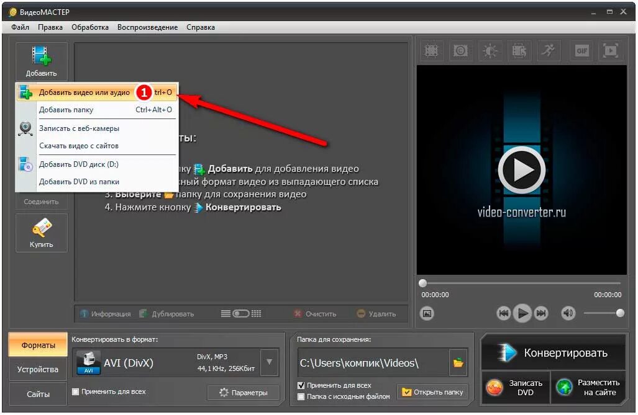This screenshot has width=638, height=415.
Task: Select the rotate video tool icon
Action: tap(519, 51)
